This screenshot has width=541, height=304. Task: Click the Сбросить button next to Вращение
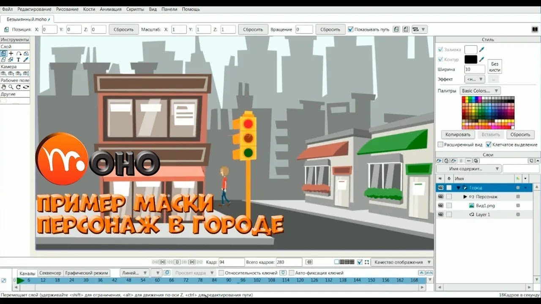tap(330, 30)
